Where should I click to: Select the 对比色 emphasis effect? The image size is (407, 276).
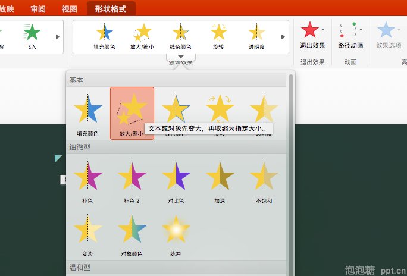(x=176, y=180)
